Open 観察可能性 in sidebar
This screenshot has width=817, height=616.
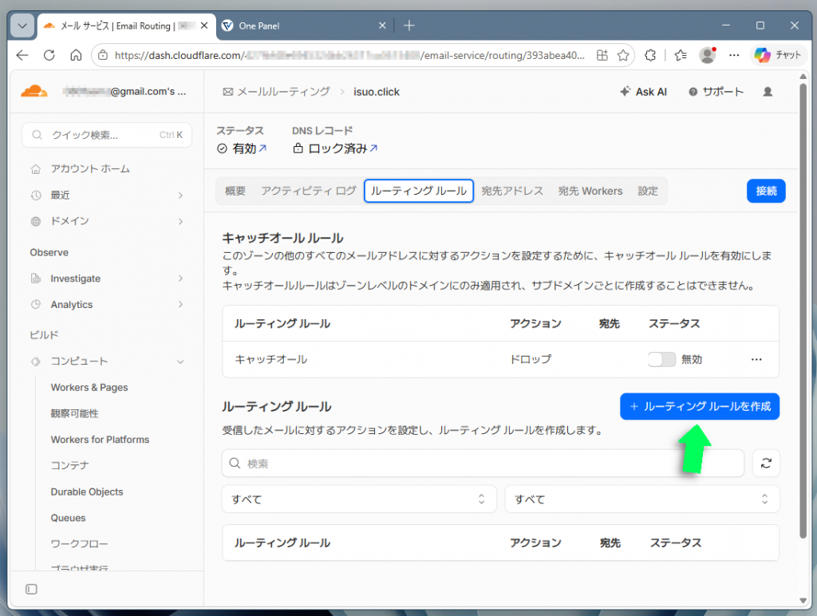(x=74, y=413)
